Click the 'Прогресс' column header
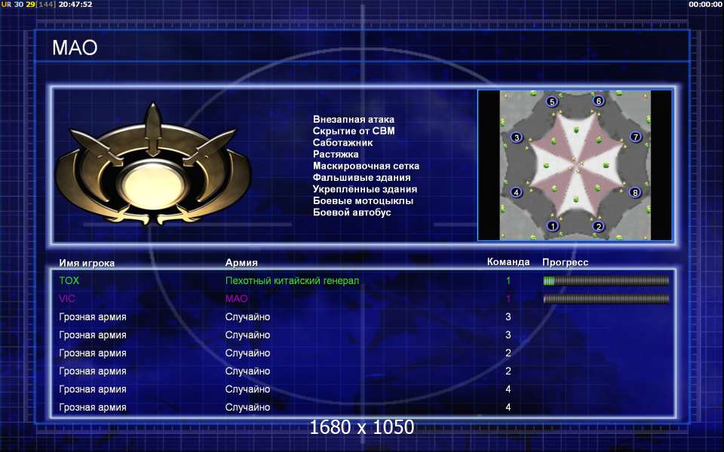This screenshot has height=452, width=724. point(565,262)
